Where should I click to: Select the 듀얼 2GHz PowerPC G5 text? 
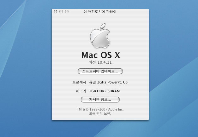[x=108, y=82]
